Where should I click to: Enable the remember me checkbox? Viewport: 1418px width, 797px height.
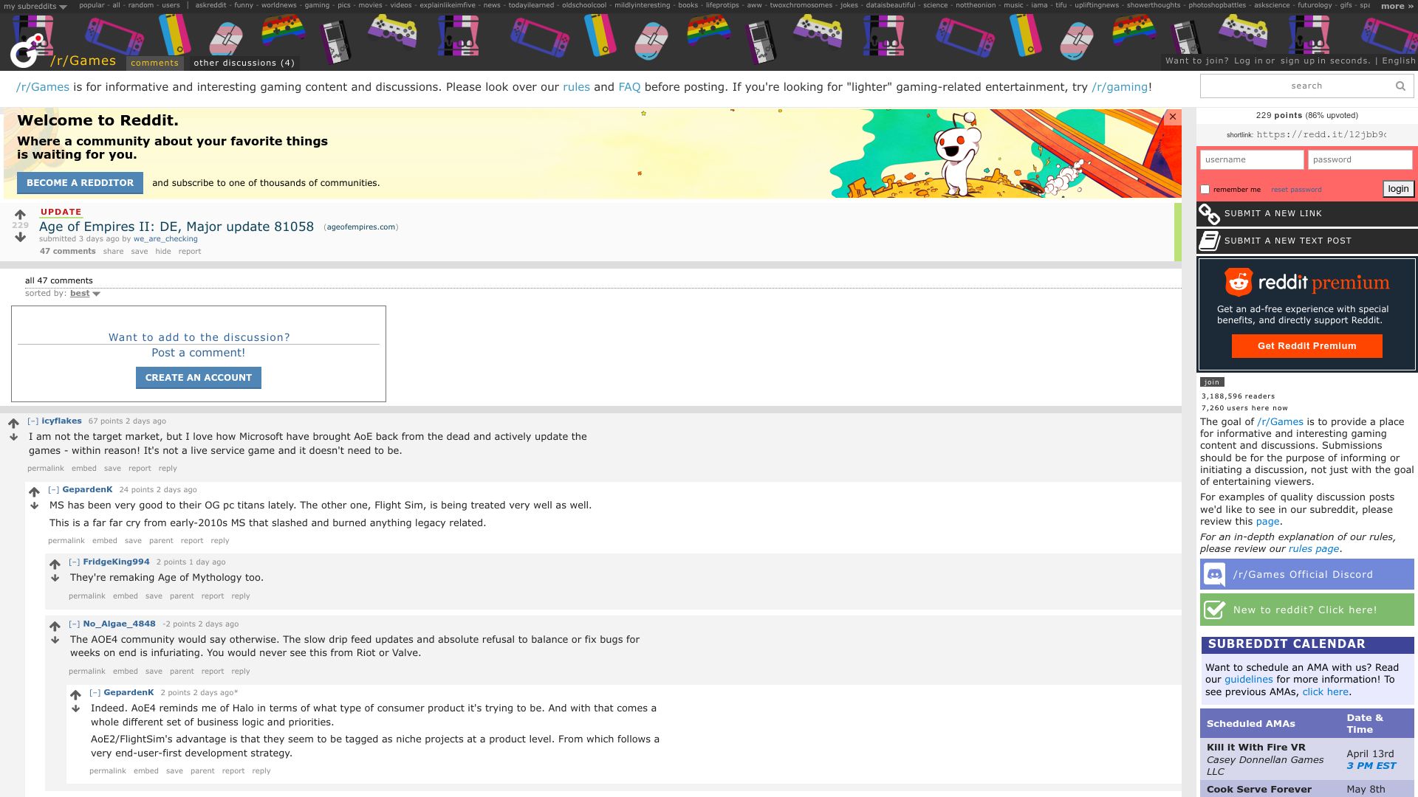coord(1205,190)
